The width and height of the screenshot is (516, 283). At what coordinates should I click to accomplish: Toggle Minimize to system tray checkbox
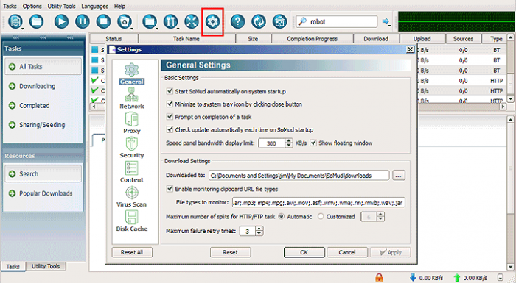[x=170, y=104]
